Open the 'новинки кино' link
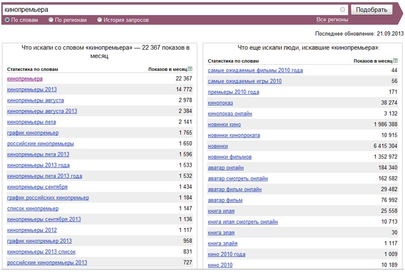The width and height of the screenshot is (405, 272). [224, 125]
